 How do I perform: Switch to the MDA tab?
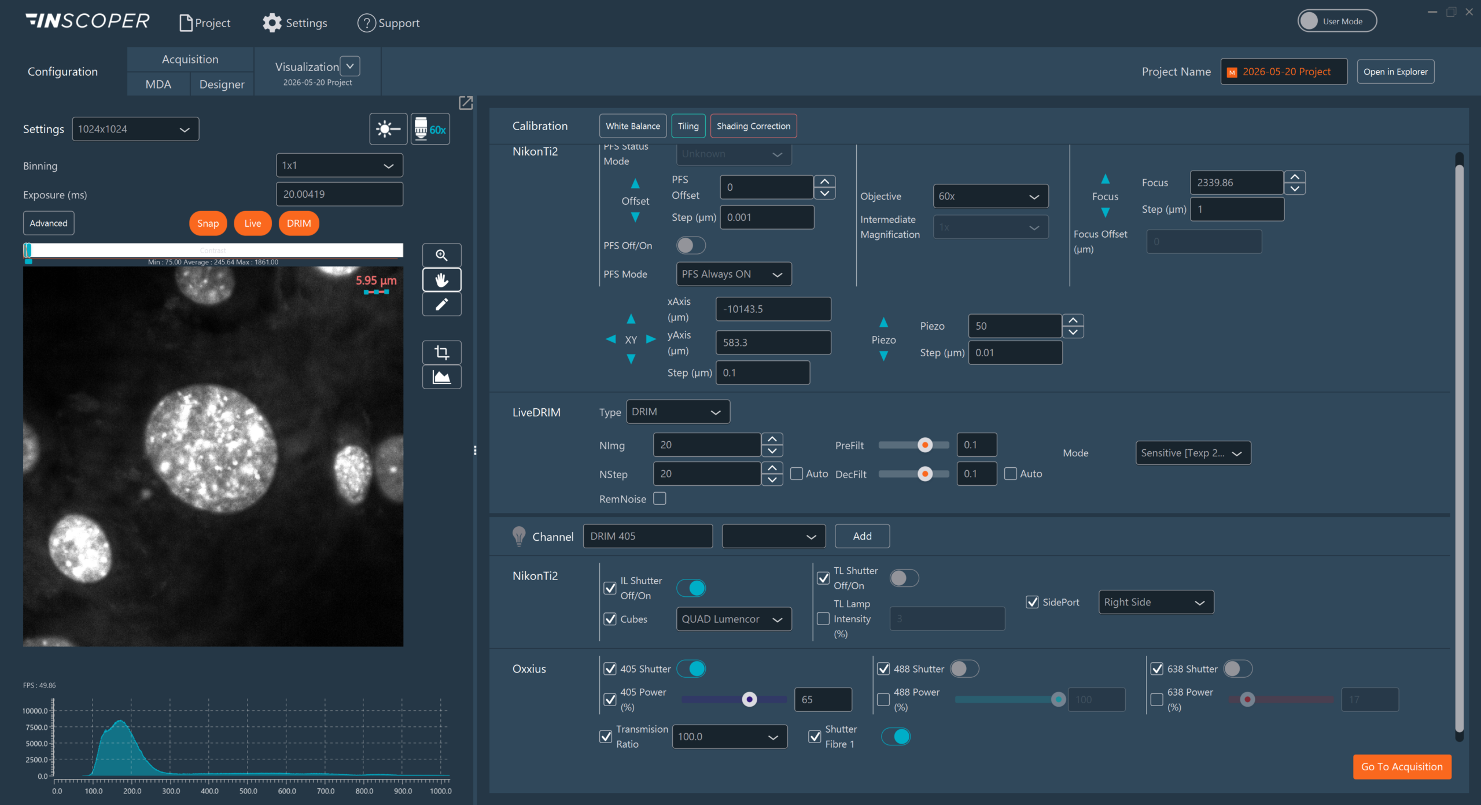(x=159, y=84)
